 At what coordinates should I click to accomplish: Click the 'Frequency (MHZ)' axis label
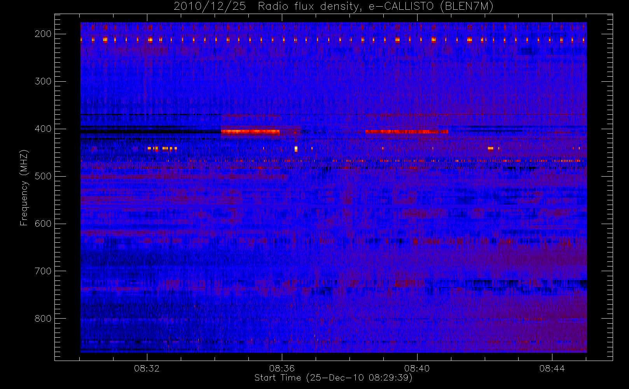(x=24, y=187)
